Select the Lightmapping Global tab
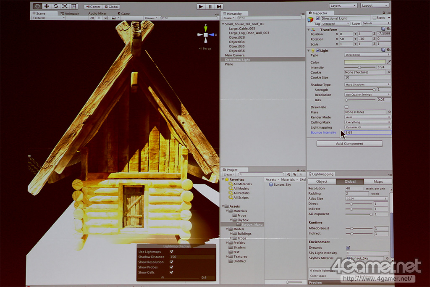430x287 pixels. (x=350, y=182)
